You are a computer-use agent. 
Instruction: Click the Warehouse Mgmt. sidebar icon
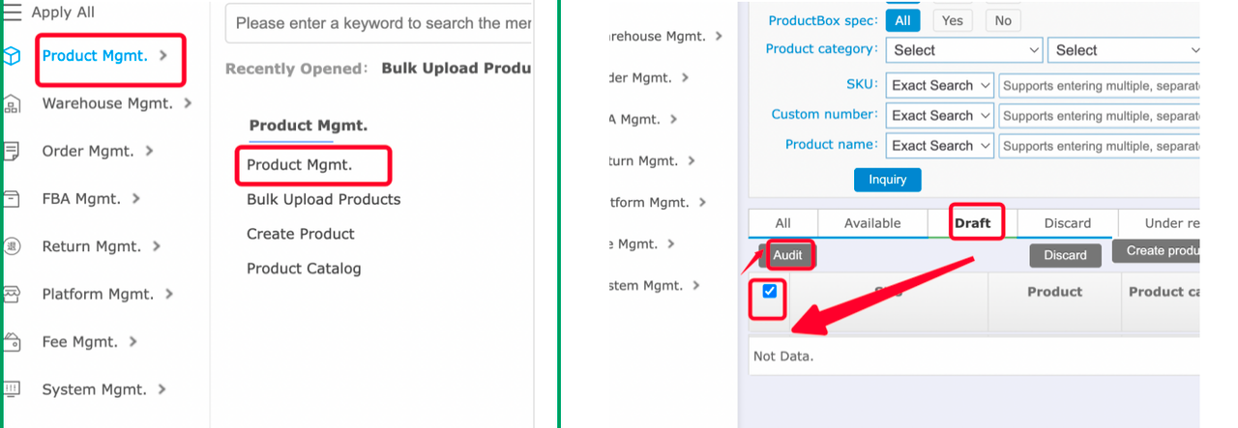point(12,103)
